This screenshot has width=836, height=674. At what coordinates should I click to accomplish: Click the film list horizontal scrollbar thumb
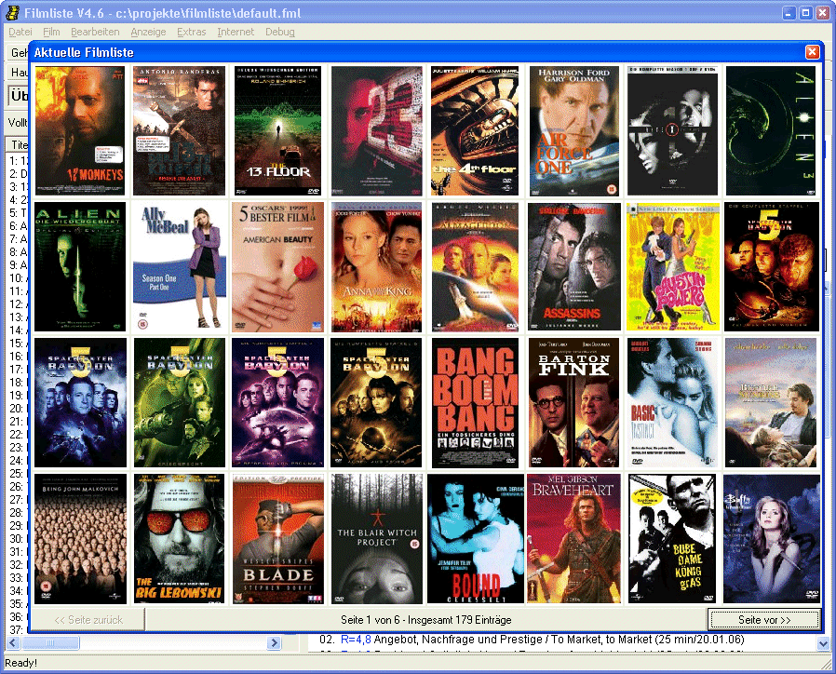(50, 643)
